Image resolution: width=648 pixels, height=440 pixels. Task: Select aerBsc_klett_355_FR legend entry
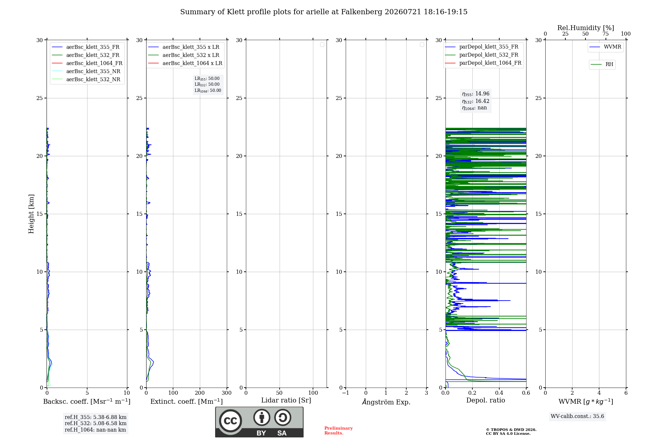tap(86, 47)
